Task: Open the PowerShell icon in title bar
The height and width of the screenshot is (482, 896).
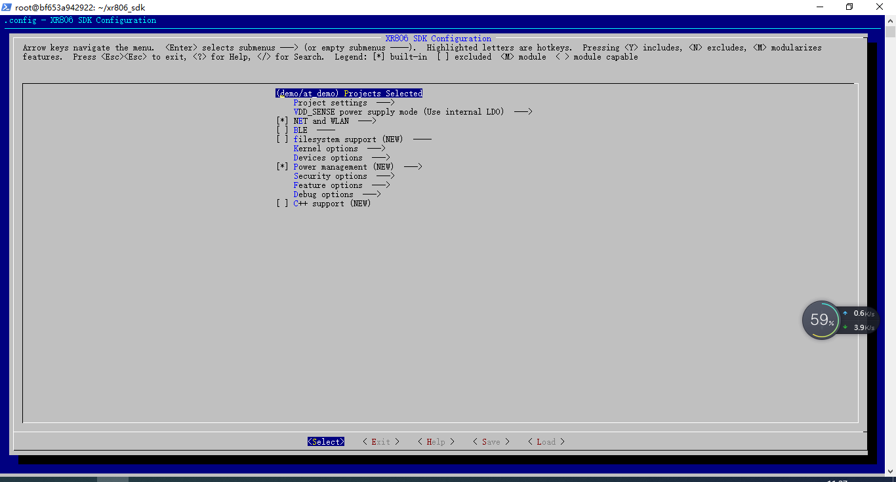Action: tap(7, 7)
